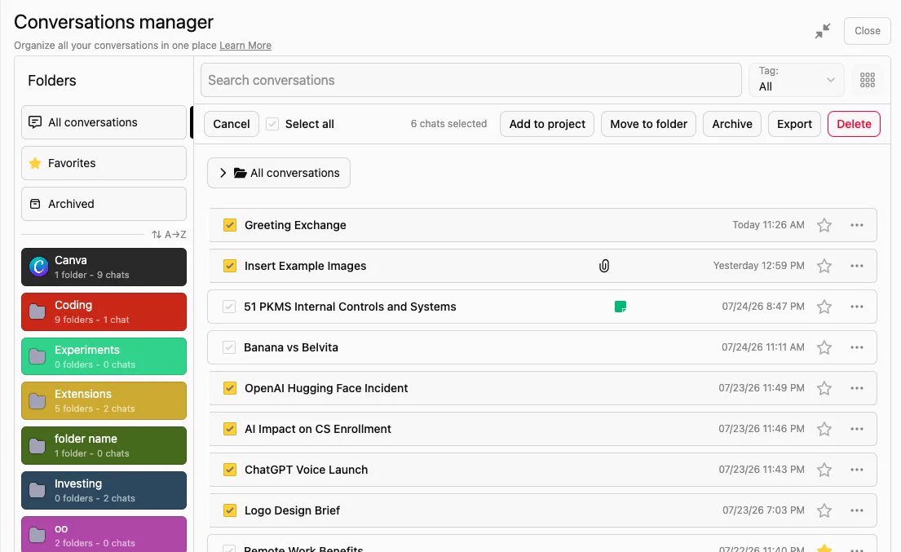
Task: Star the Logo Design Brief chat
Action: (x=824, y=510)
